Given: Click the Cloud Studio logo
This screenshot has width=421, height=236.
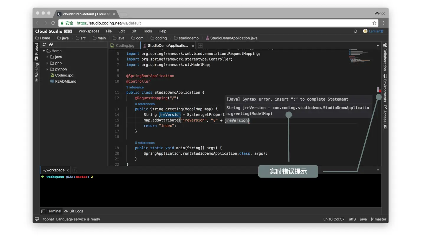Looking at the screenshot, I should (53, 31).
